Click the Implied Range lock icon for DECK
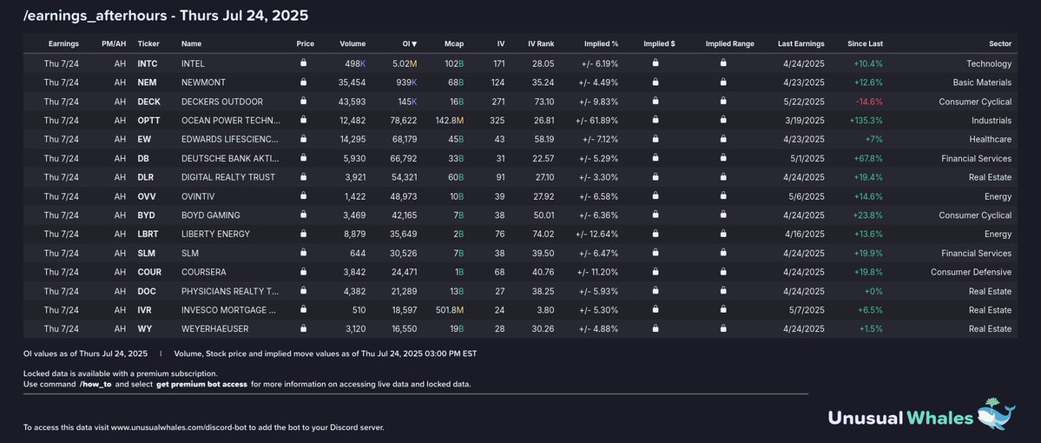1041x443 pixels. coord(723,101)
